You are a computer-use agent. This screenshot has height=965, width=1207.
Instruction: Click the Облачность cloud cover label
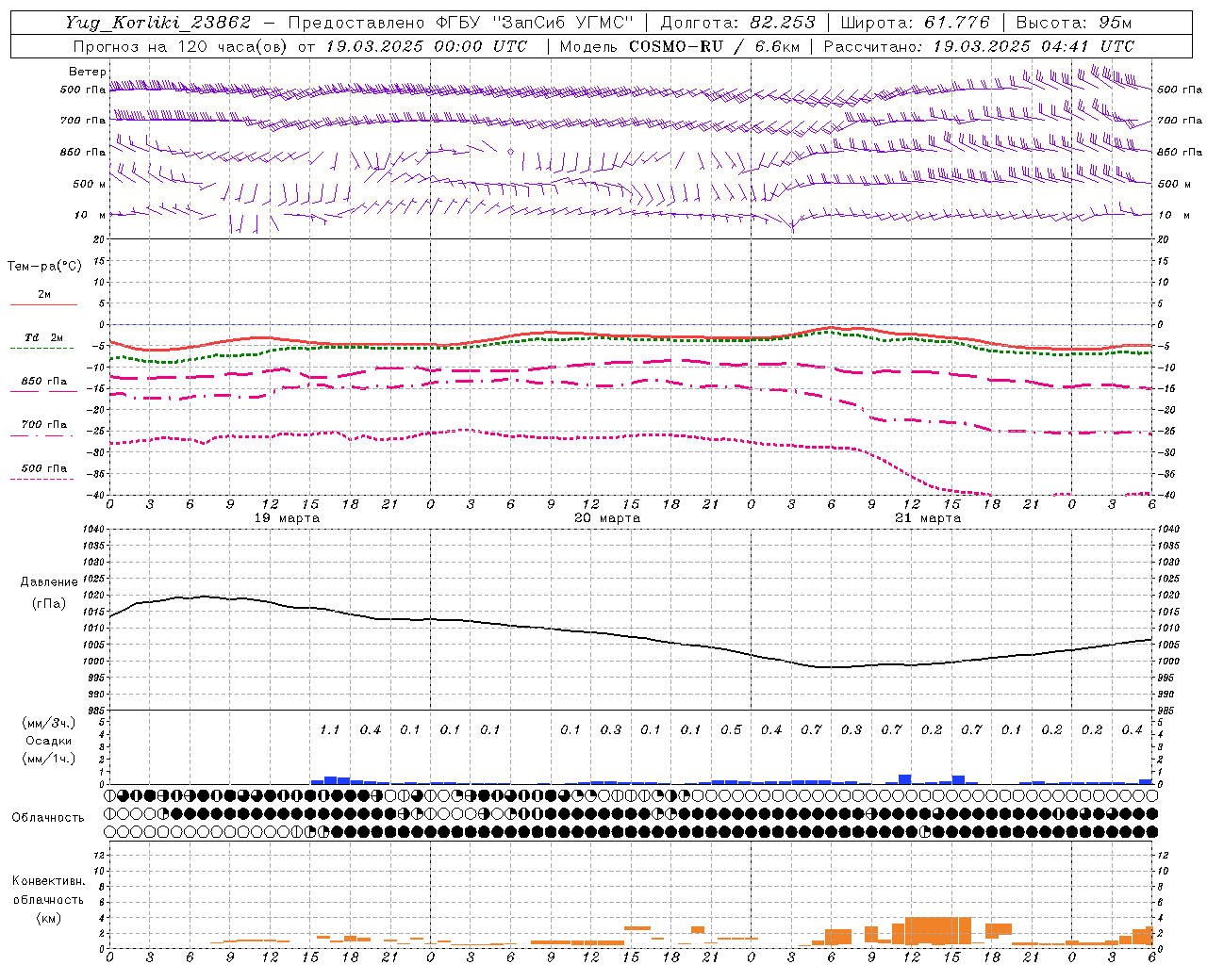click(48, 818)
